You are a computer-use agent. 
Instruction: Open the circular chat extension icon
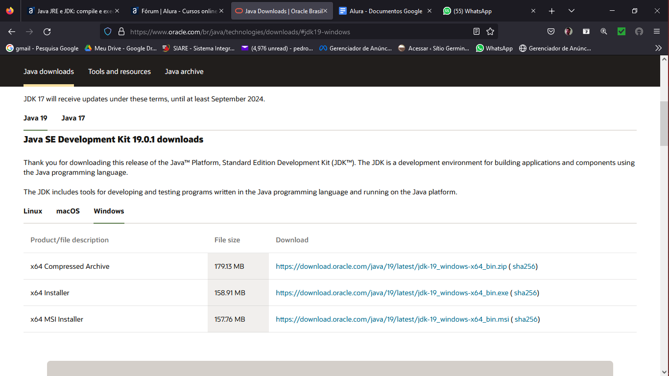tap(639, 32)
